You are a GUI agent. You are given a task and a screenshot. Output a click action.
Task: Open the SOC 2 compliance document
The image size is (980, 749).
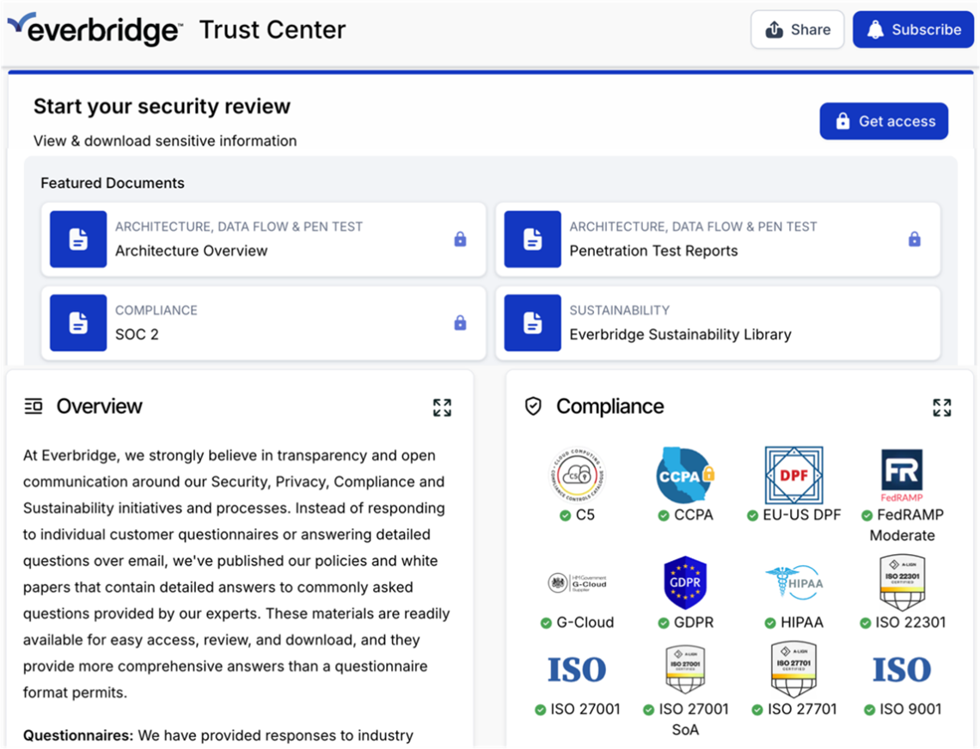(x=263, y=323)
